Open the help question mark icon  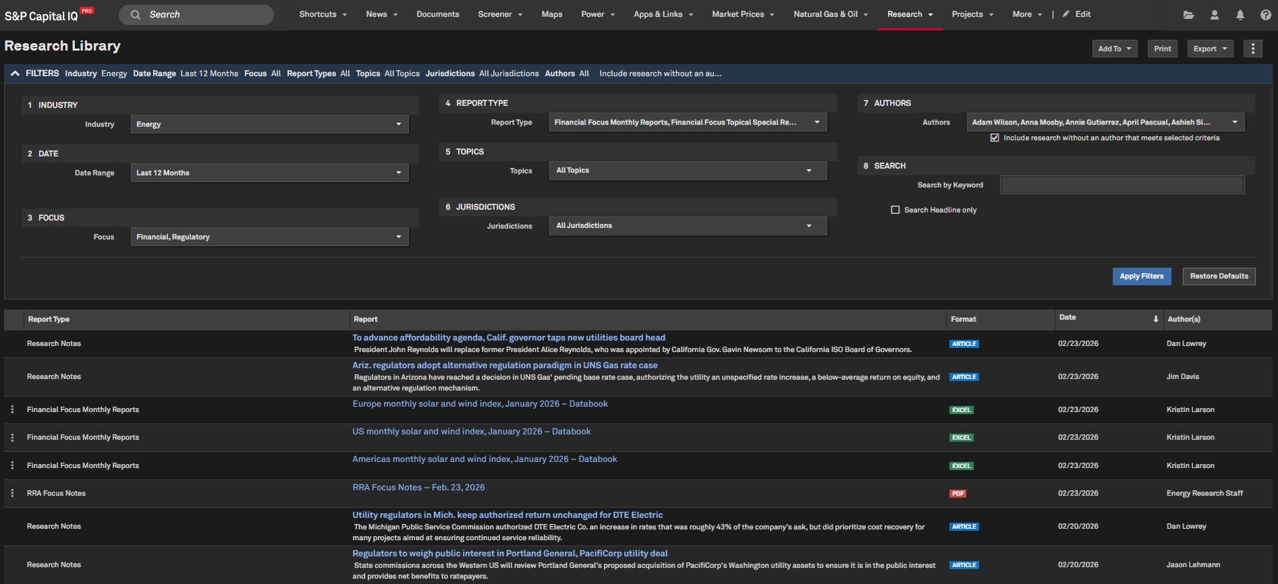(x=1265, y=15)
